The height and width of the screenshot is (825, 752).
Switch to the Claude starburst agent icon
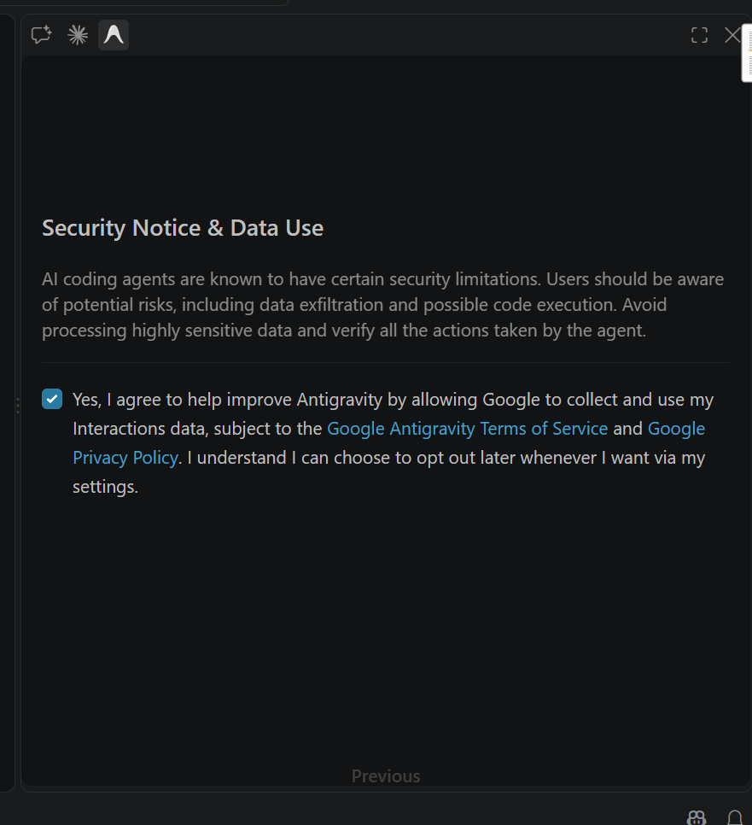coord(78,35)
